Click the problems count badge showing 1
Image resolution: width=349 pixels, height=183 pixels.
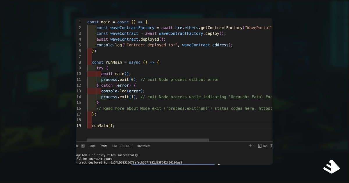tap(83, 146)
